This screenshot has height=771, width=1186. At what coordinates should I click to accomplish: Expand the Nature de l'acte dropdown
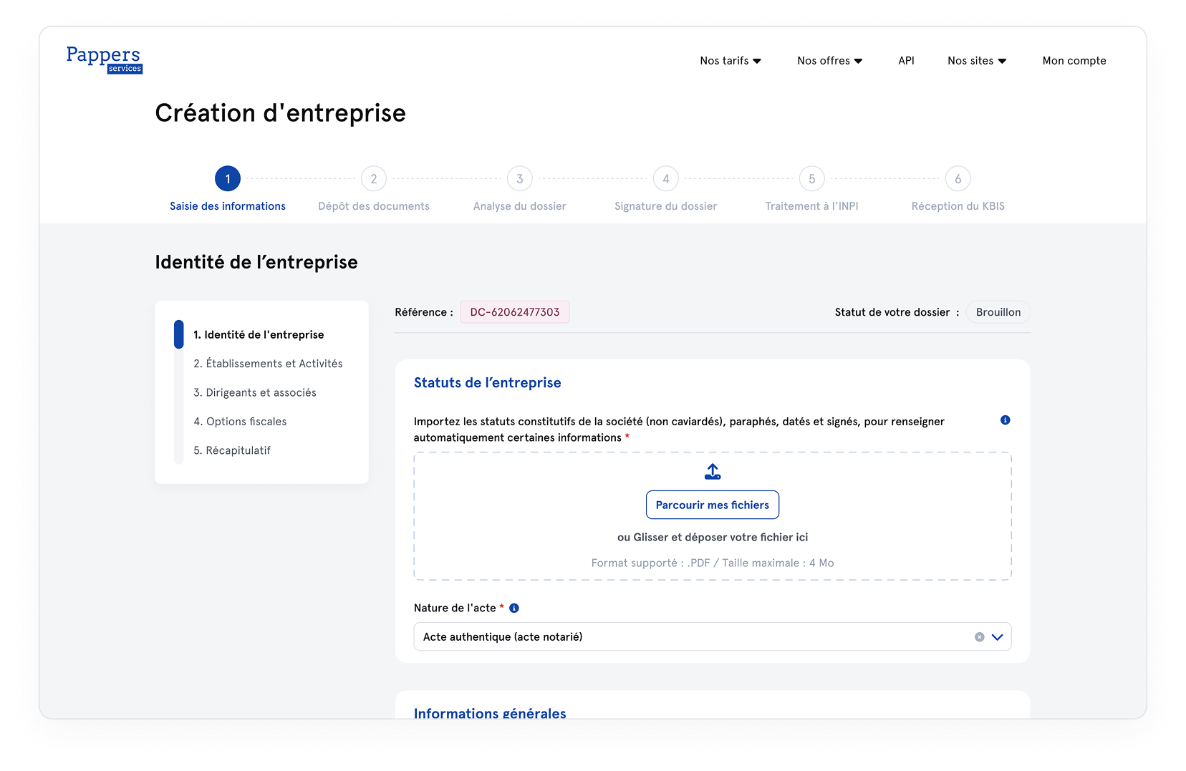tap(997, 636)
